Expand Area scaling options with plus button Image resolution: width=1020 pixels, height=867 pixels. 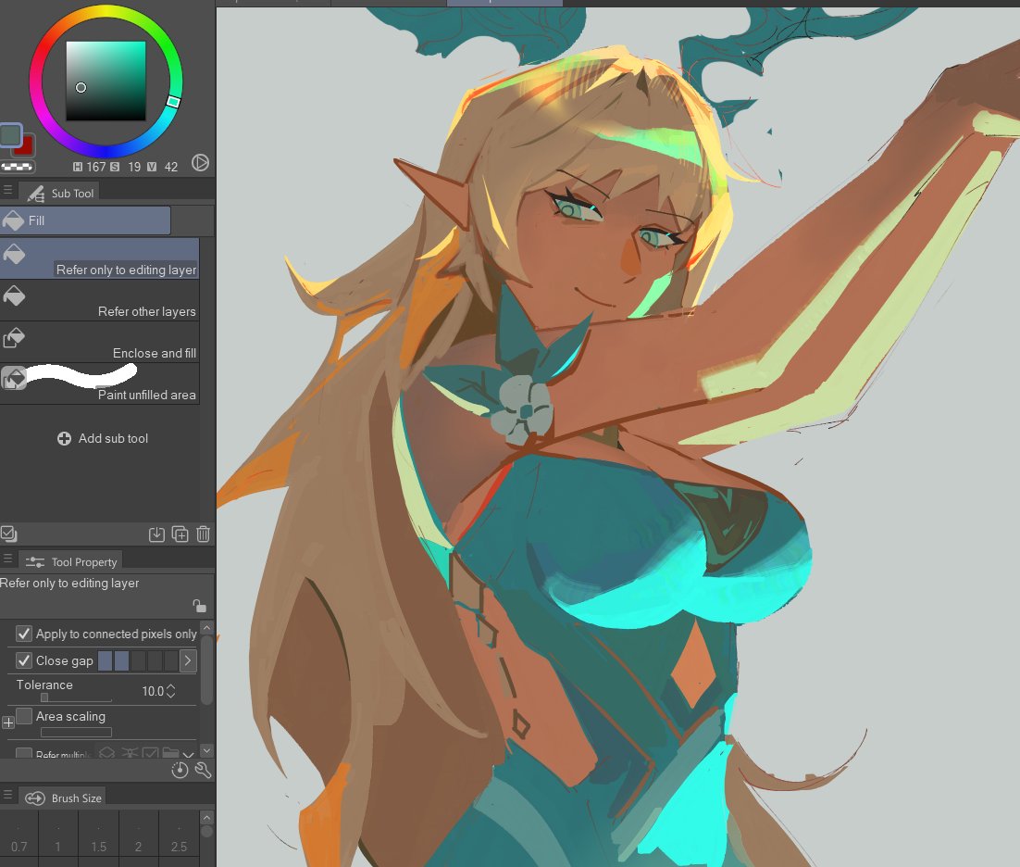click(7, 722)
